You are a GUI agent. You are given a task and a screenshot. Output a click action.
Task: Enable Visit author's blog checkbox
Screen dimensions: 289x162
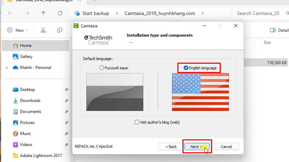pyautogui.click(x=137, y=122)
